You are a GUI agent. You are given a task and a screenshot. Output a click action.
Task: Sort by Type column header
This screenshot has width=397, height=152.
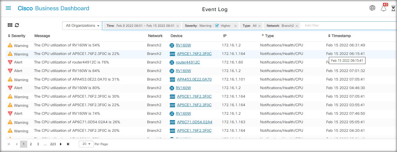pos(268,36)
